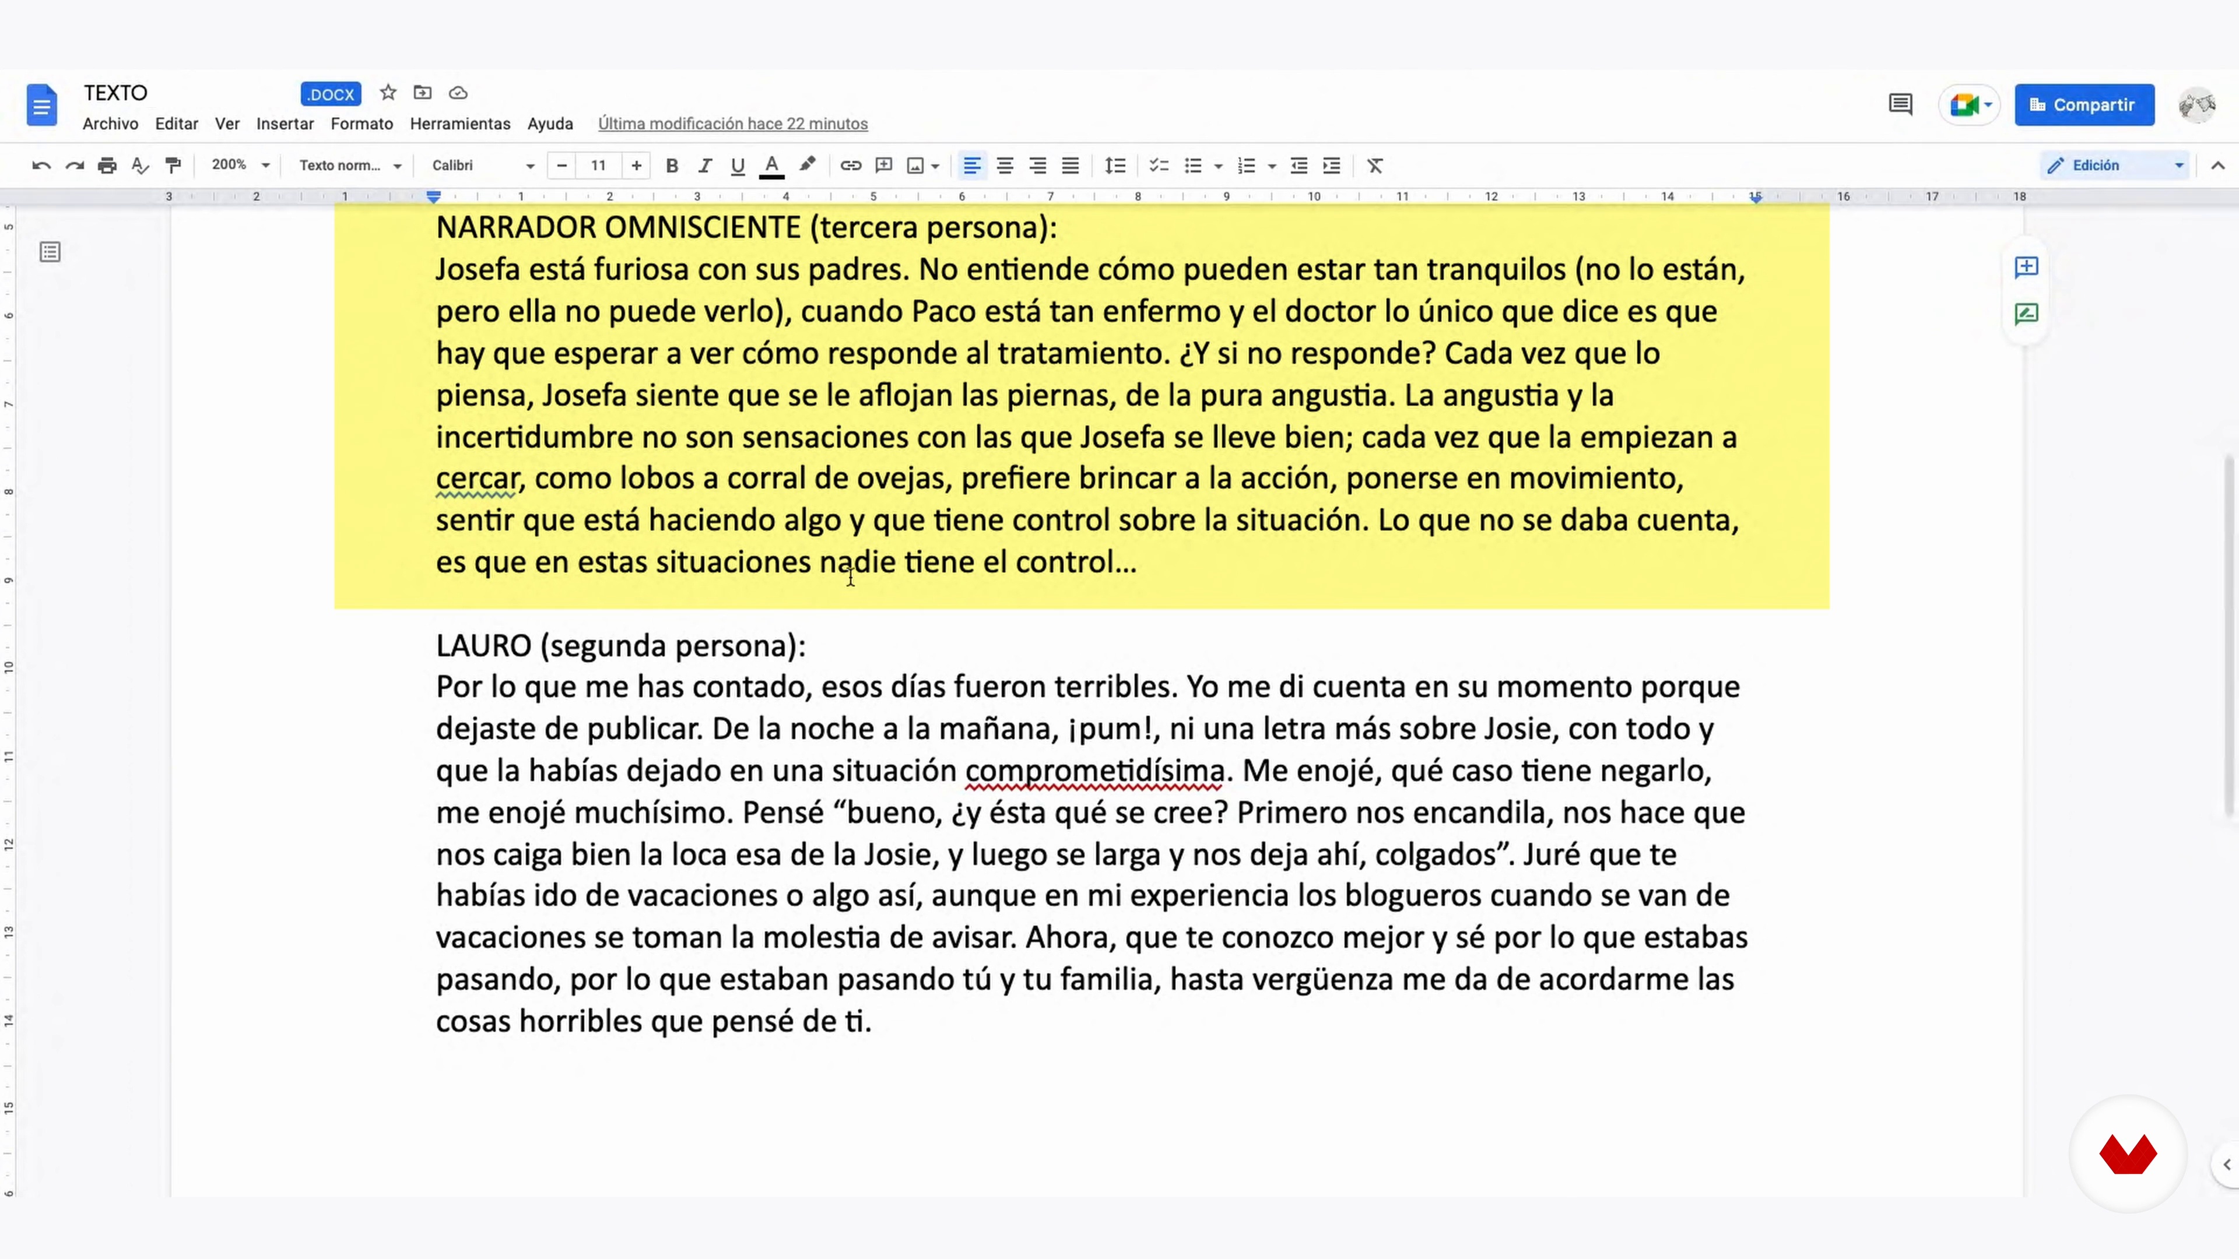
Task: Click the Compartir button
Action: 2084,104
